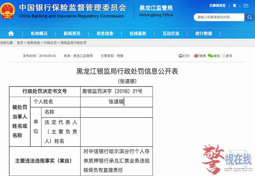Open 统计数据 menu

(x=204, y=34)
